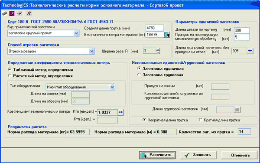Click Коэффициент технологических потерь label
The width and height of the screenshot is (260, 163).
coord(39,111)
